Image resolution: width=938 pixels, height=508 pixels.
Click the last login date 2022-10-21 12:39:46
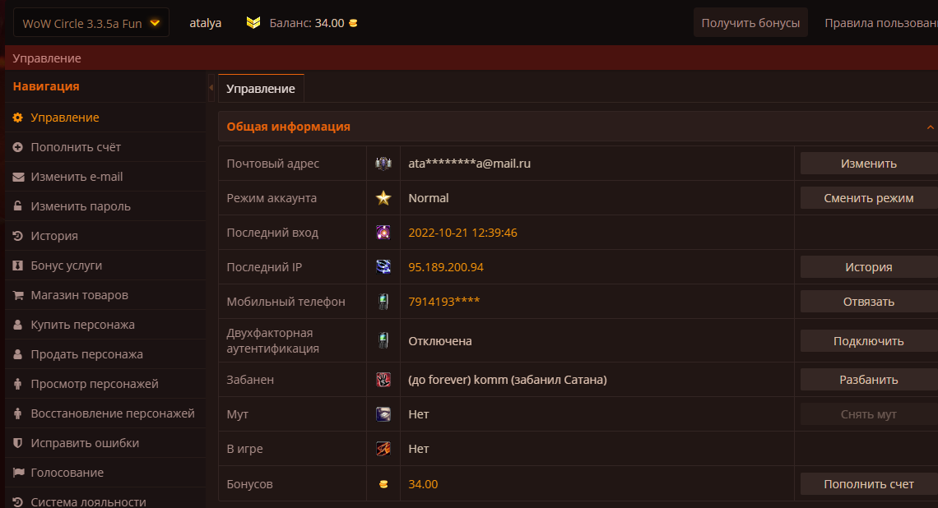(462, 233)
